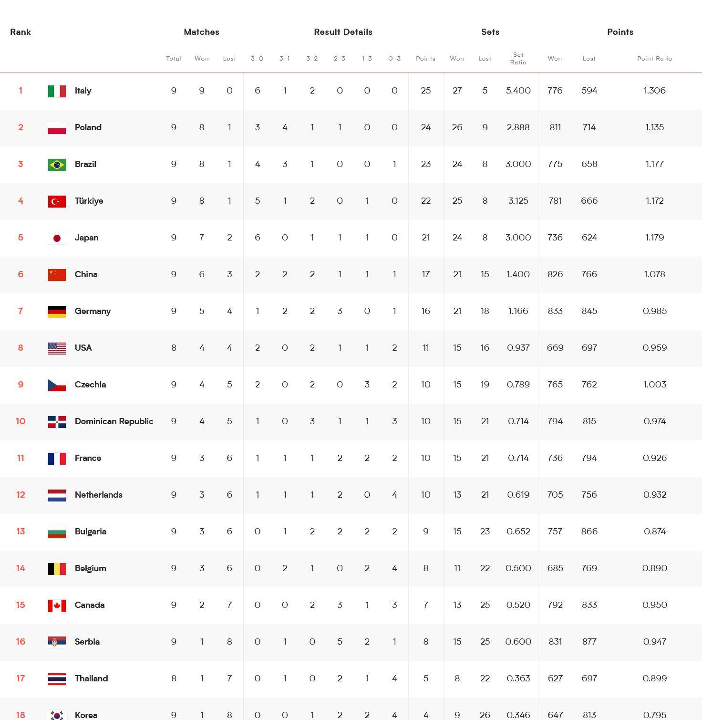This screenshot has height=720, width=702.
Task: Click the Thailand flag icon
Action: (57, 678)
